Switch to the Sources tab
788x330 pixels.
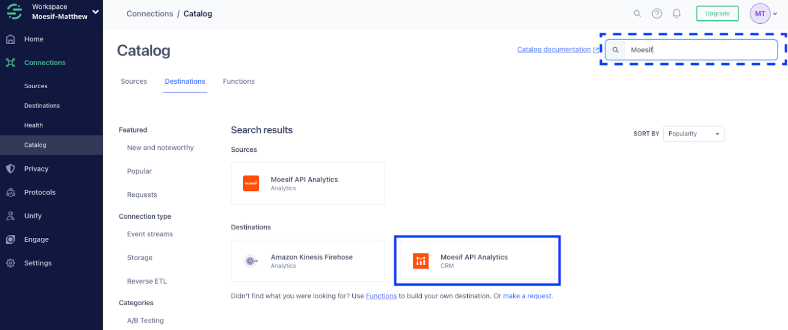(134, 81)
